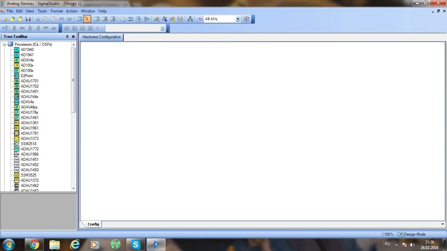Open the Window menu
This screenshot has width=447, height=251.
[x=88, y=11]
